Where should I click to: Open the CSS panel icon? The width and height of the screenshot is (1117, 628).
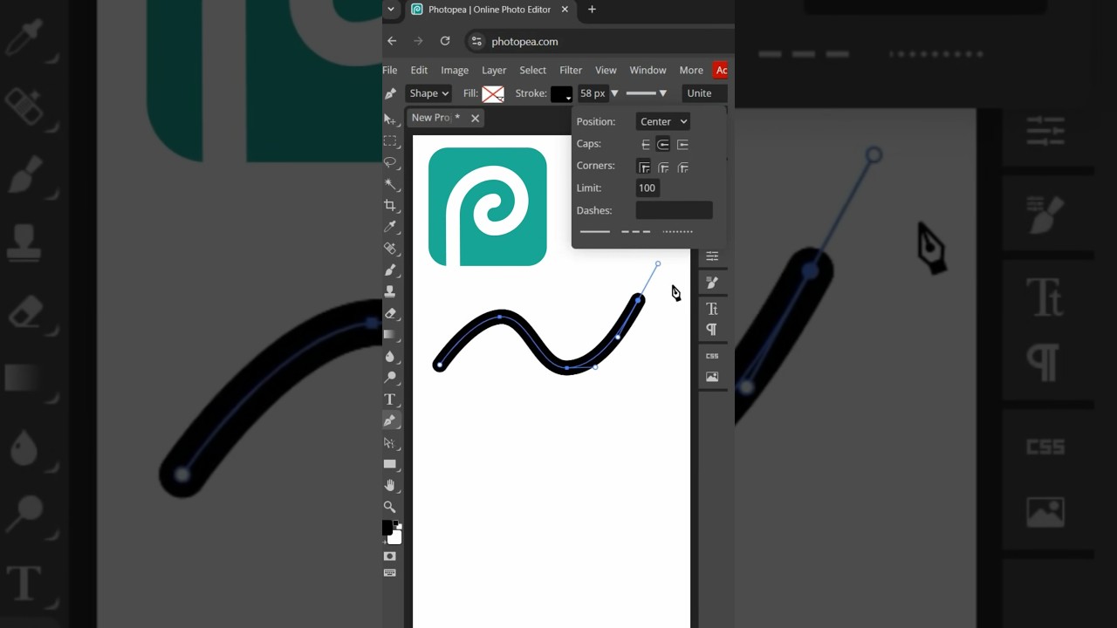[712, 356]
